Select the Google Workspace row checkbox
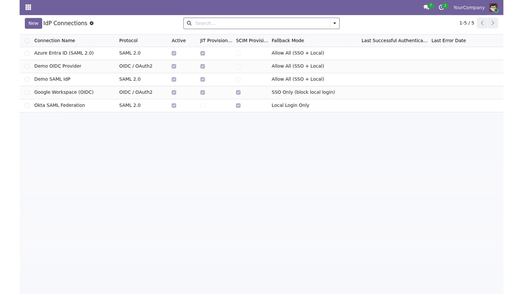Image resolution: width=523 pixels, height=294 pixels. coord(27,93)
